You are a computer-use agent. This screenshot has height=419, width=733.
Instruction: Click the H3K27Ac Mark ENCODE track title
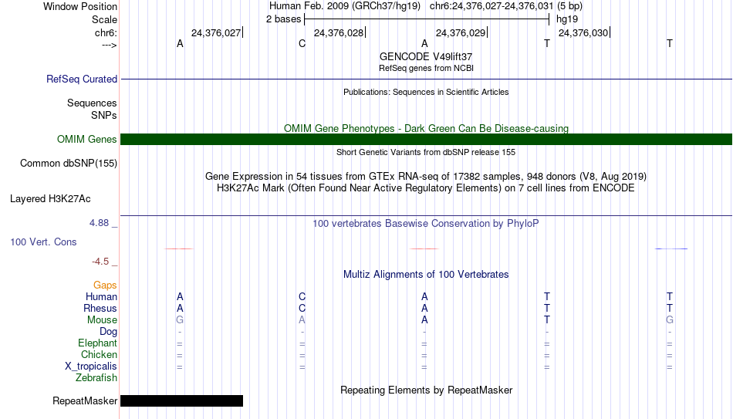tap(426, 188)
